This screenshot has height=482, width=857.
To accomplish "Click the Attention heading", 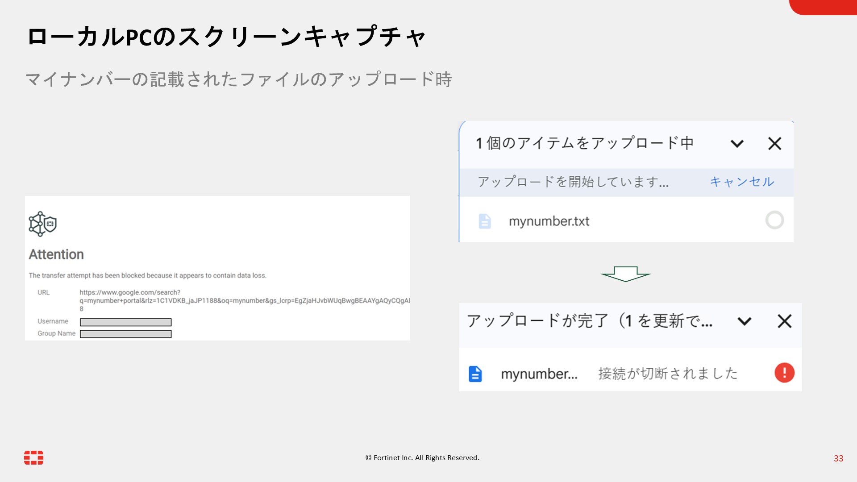I will [56, 254].
